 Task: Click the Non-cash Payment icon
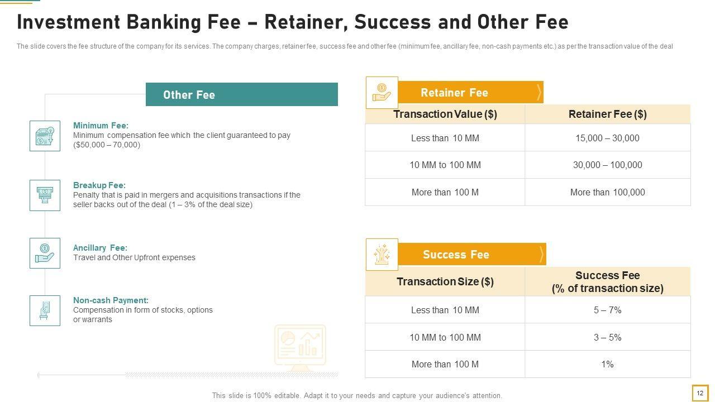45,310
